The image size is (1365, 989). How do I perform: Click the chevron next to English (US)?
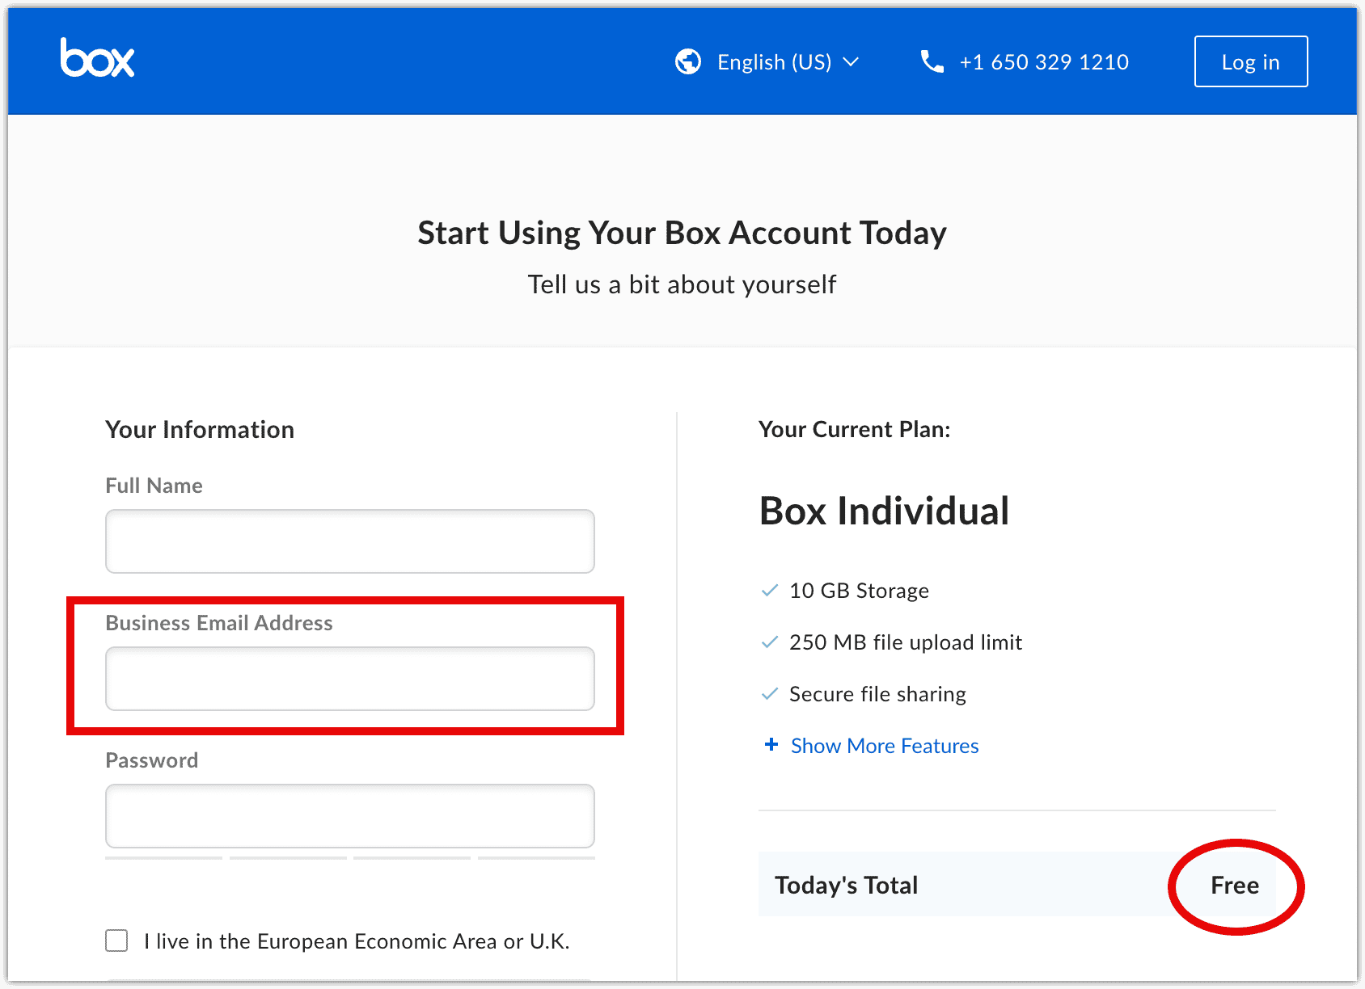(852, 61)
